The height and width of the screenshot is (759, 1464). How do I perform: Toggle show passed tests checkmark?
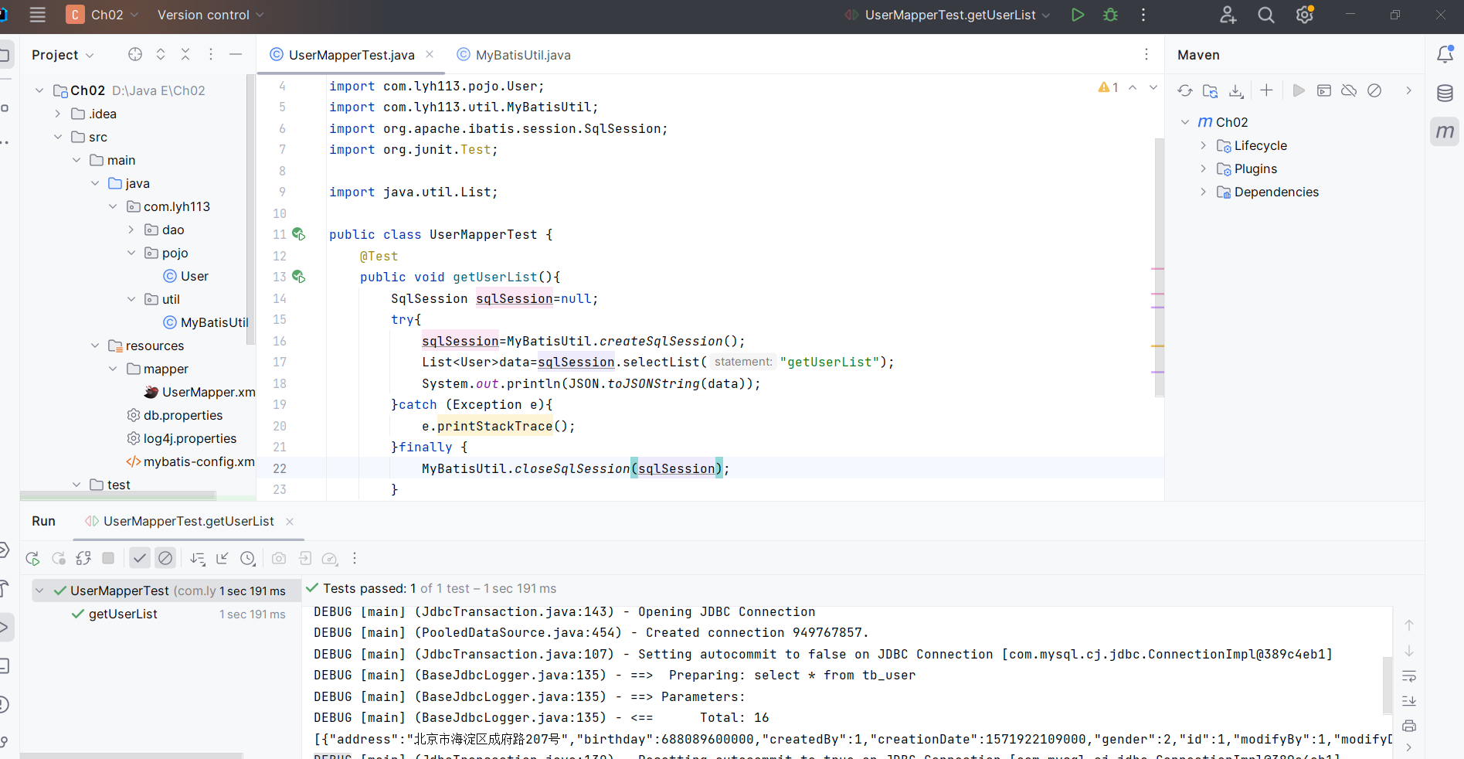(140, 557)
